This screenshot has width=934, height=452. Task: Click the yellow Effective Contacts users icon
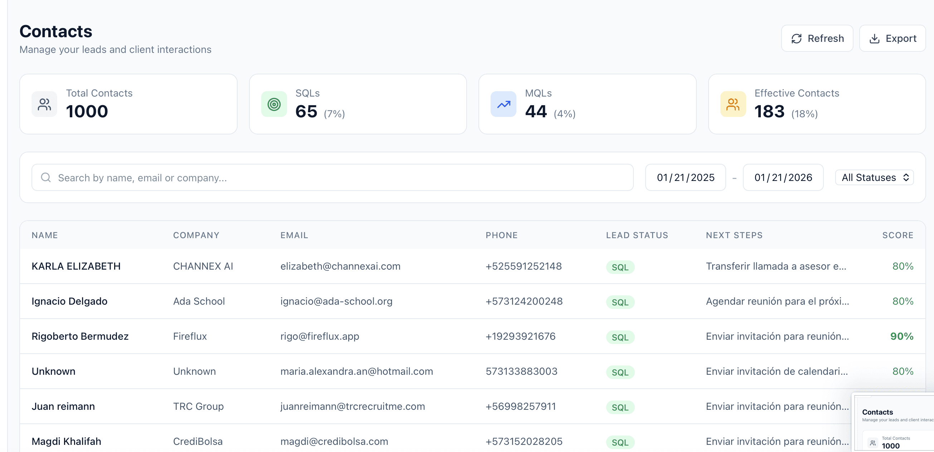click(x=733, y=104)
